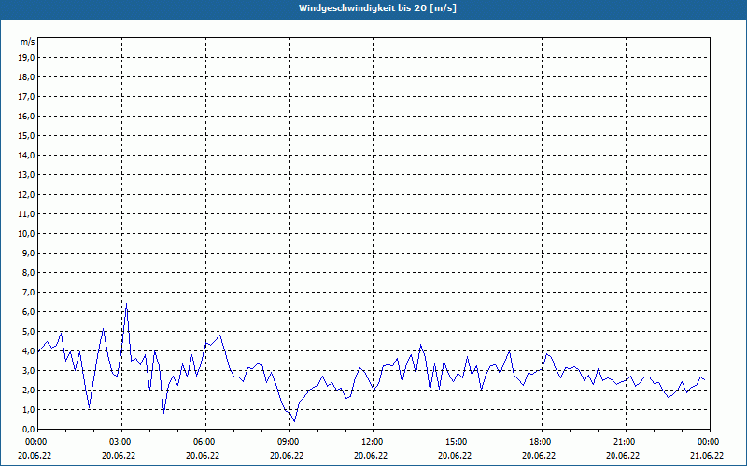Image resolution: width=747 pixels, height=466 pixels.
Task: Click the '10,0' y-axis label
Action: 28,234
